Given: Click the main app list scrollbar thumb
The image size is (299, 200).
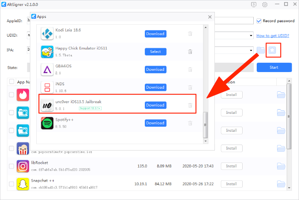Looking at the screenshot, I should coord(289,116).
